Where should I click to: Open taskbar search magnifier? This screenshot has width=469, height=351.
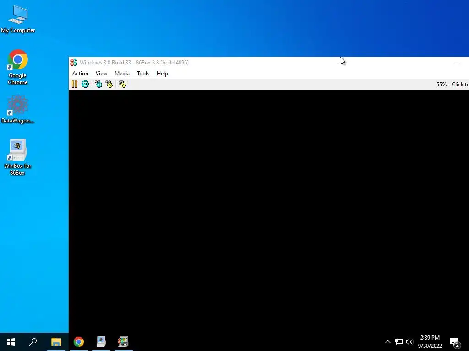(33, 342)
